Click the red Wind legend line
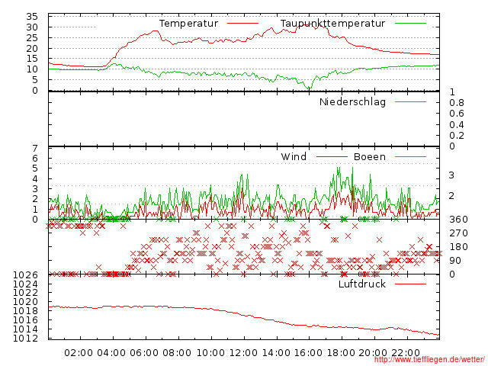 coord(332,157)
